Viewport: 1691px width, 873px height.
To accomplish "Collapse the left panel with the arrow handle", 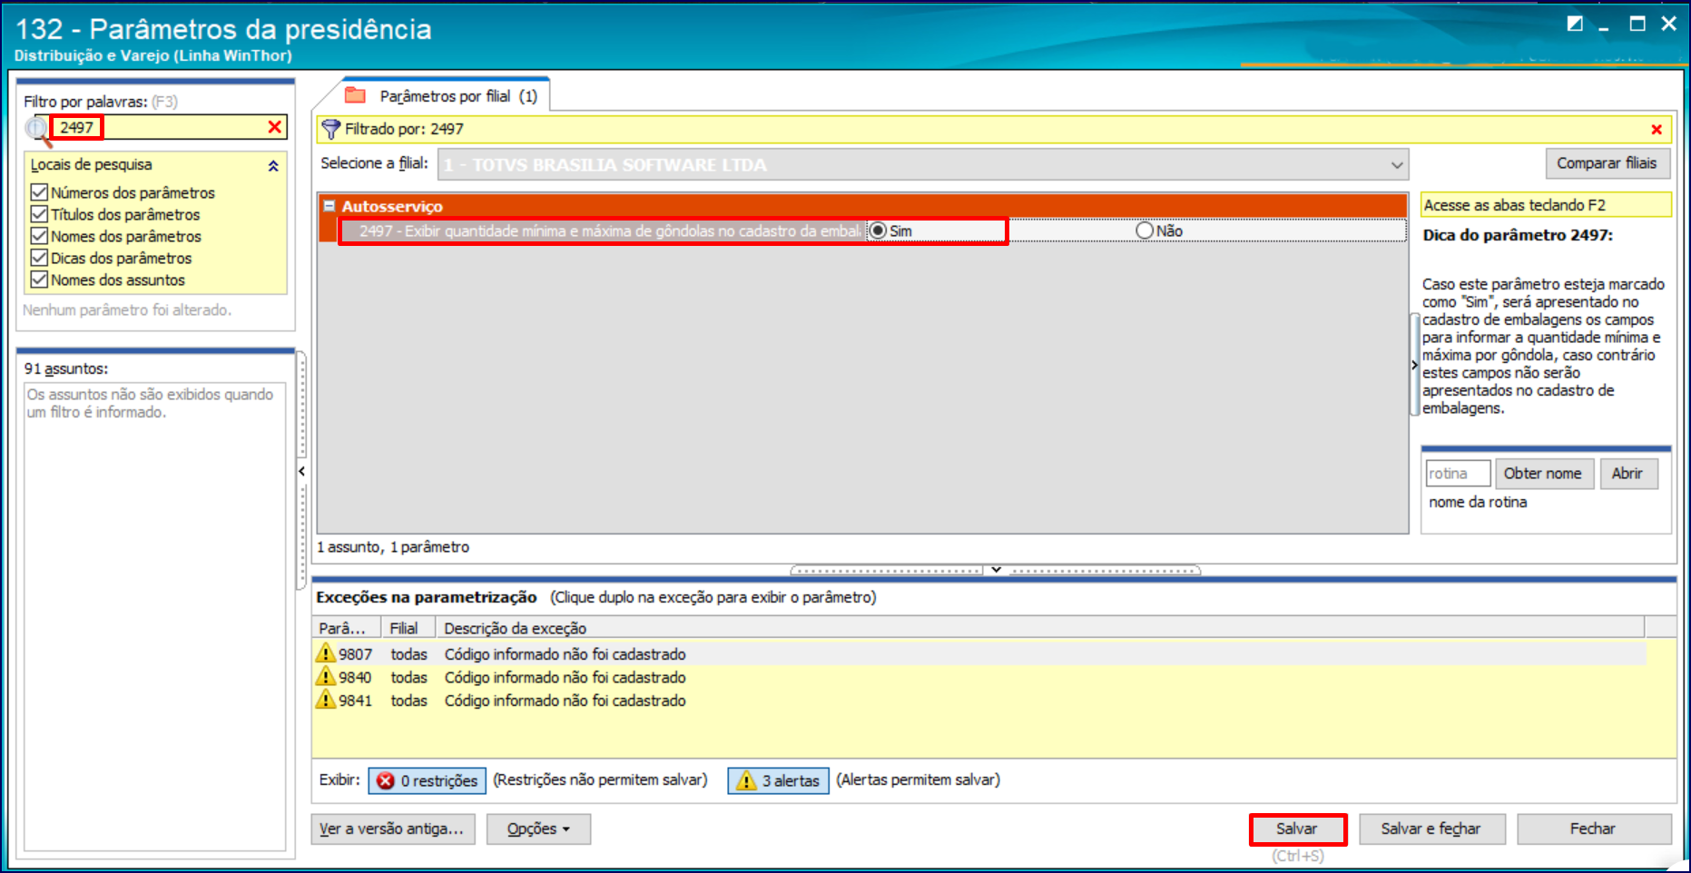I will coord(301,471).
